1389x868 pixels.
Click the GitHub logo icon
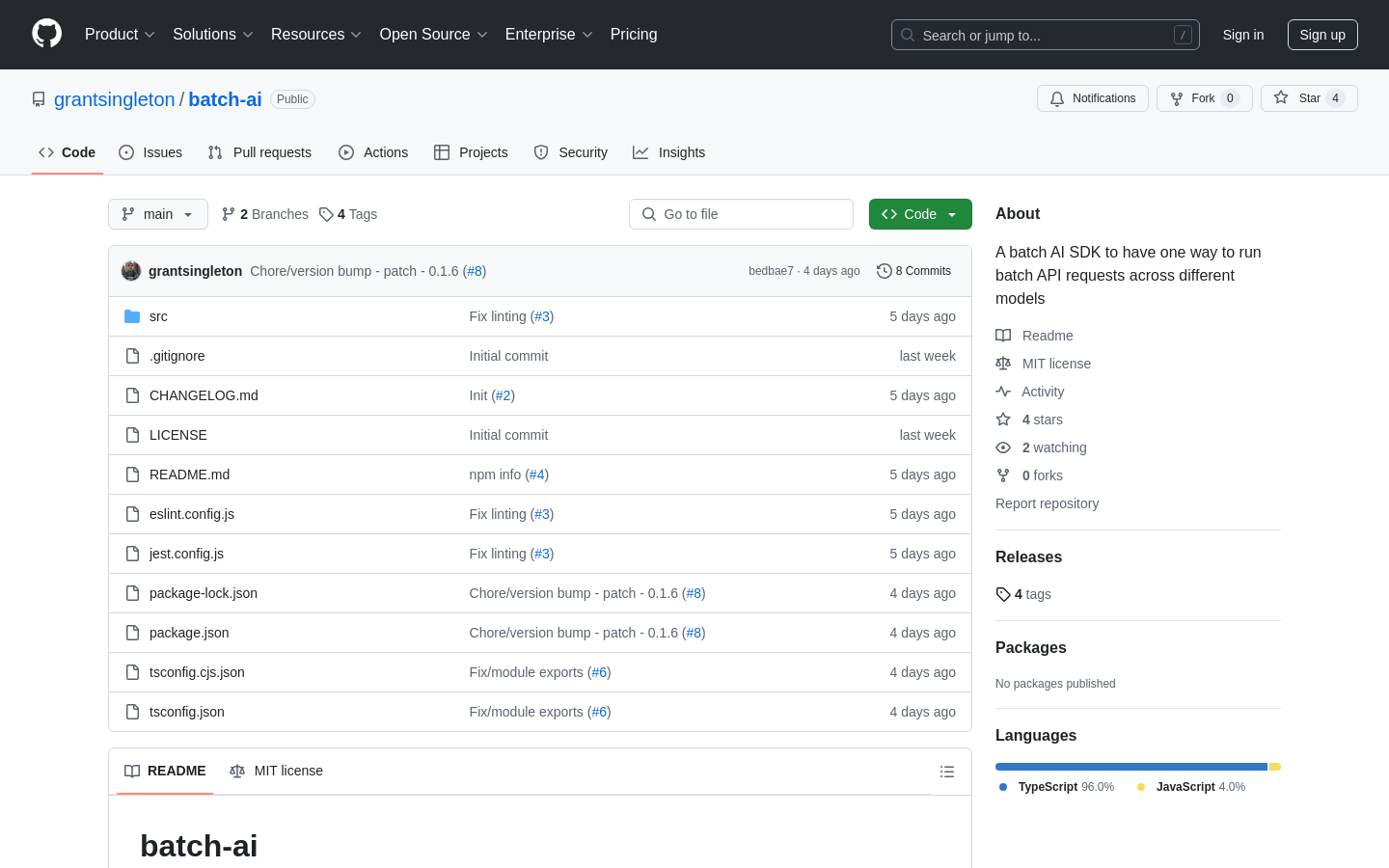[x=46, y=34]
